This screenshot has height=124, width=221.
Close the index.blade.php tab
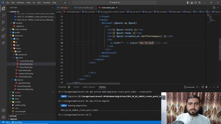pyautogui.click(x=117, y=8)
